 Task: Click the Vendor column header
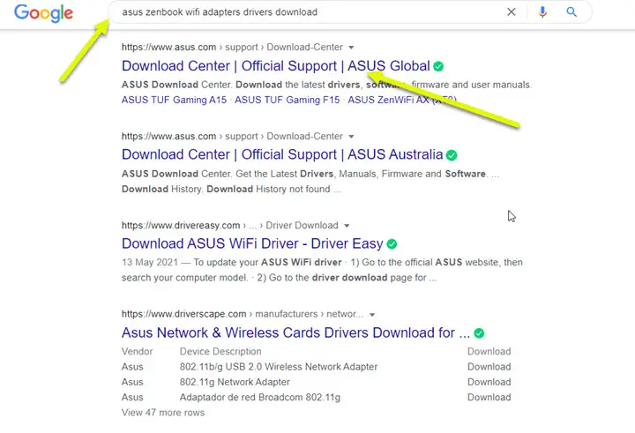(x=138, y=351)
